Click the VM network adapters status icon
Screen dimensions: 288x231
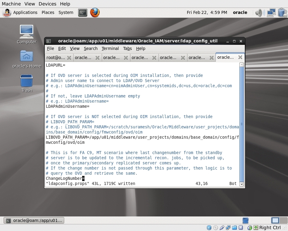tap(228, 228)
